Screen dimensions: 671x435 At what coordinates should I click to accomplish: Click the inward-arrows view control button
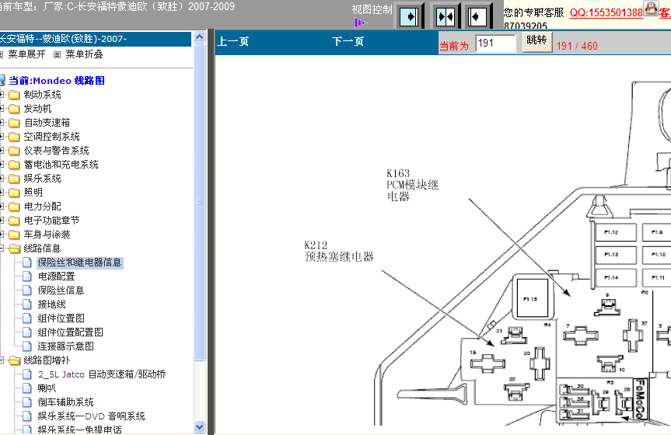[446, 16]
